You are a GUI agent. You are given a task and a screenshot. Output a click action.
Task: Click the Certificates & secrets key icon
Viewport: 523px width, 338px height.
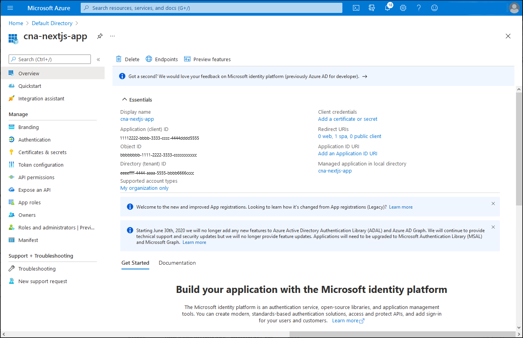11,152
